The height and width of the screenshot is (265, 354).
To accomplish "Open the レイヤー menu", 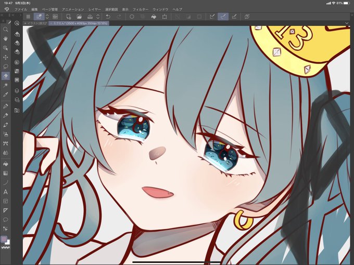I will click(x=95, y=9).
